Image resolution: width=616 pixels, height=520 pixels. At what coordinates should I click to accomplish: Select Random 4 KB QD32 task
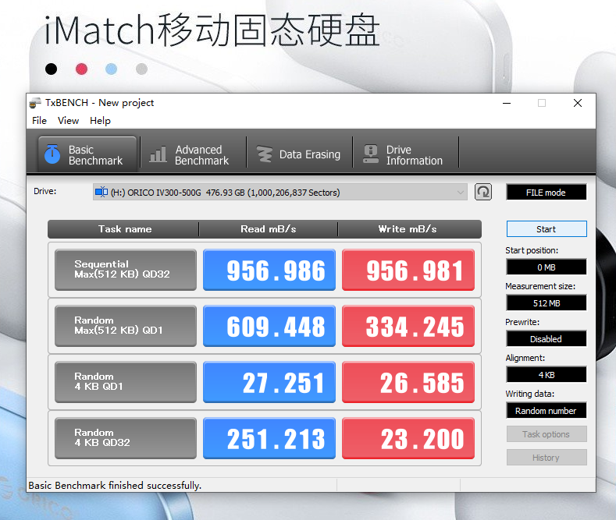(x=126, y=438)
